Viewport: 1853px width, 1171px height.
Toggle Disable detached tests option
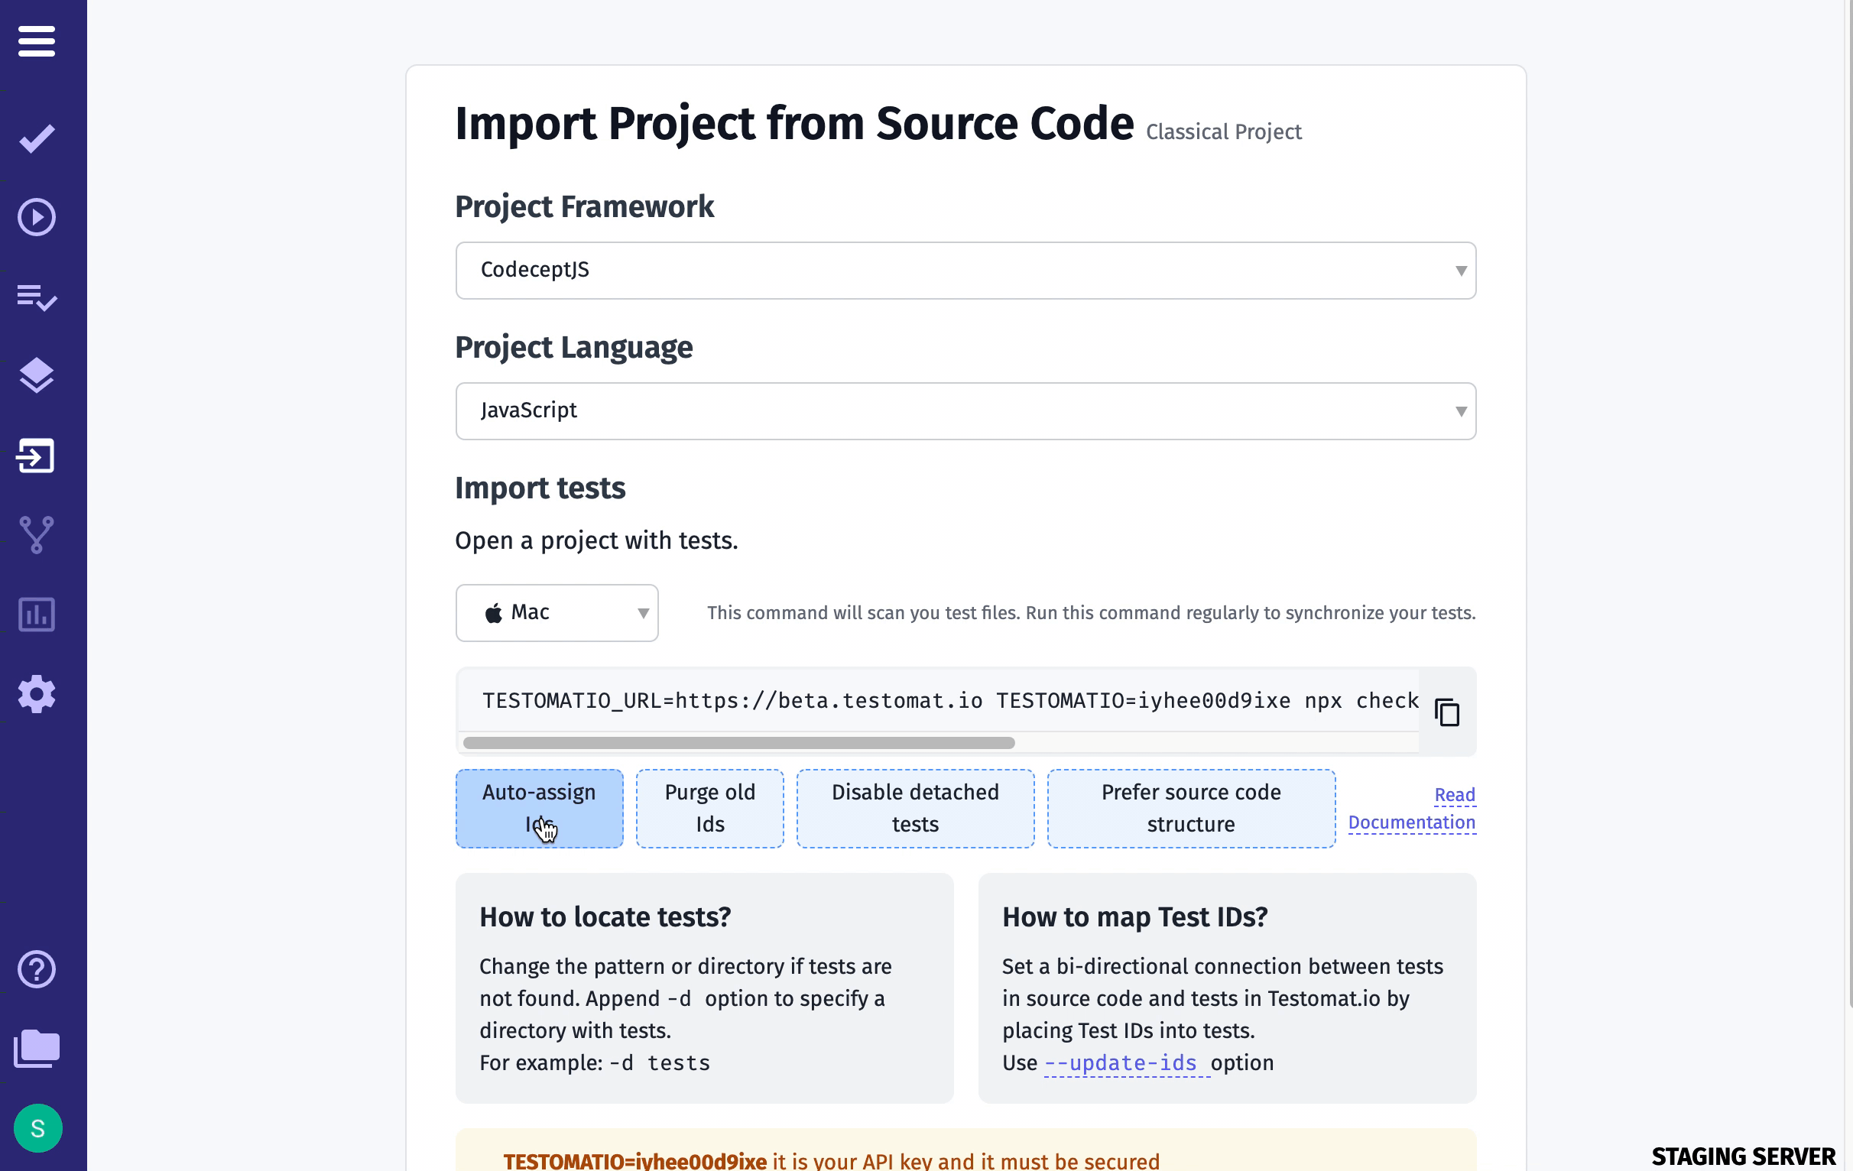(x=914, y=808)
